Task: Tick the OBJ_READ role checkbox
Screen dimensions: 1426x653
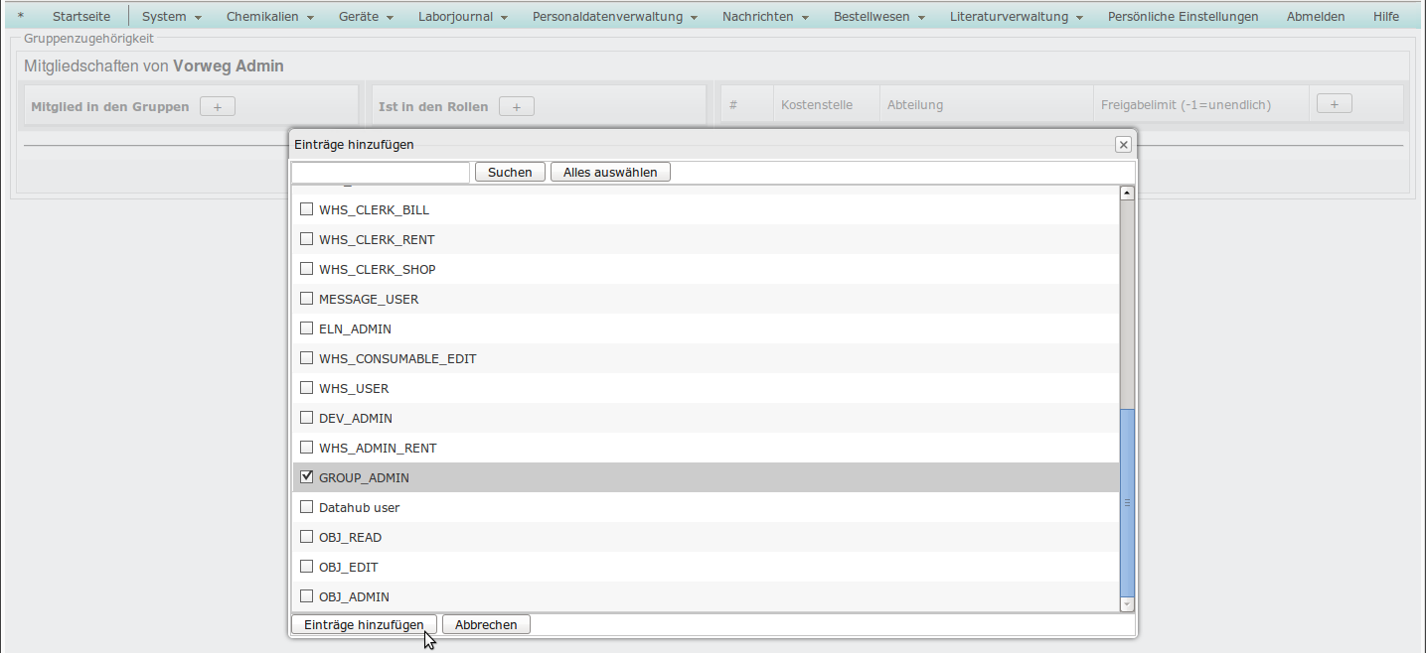Action: [307, 537]
